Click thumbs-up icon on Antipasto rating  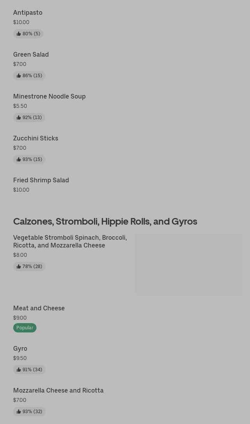[19, 34]
